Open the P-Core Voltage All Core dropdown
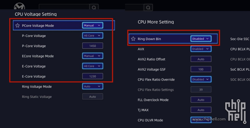The height and width of the screenshot is (128, 250). pyautogui.click(x=93, y=36)
